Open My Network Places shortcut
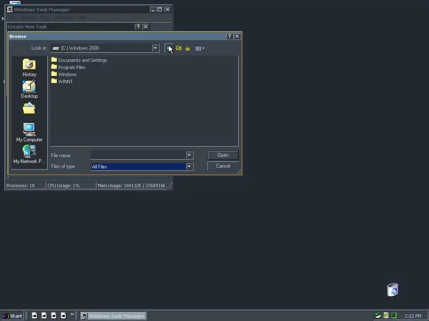 click(x=29, y=154)
